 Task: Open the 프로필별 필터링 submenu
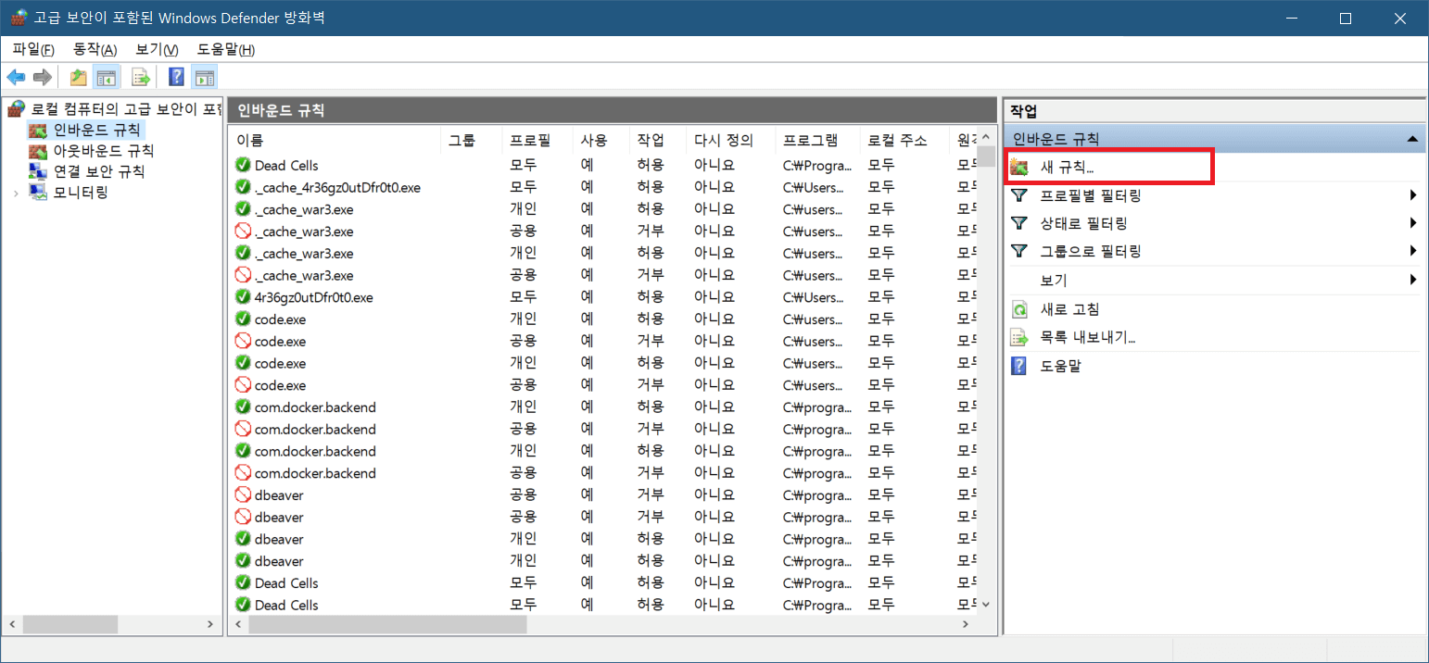[x=1090, y=195]
